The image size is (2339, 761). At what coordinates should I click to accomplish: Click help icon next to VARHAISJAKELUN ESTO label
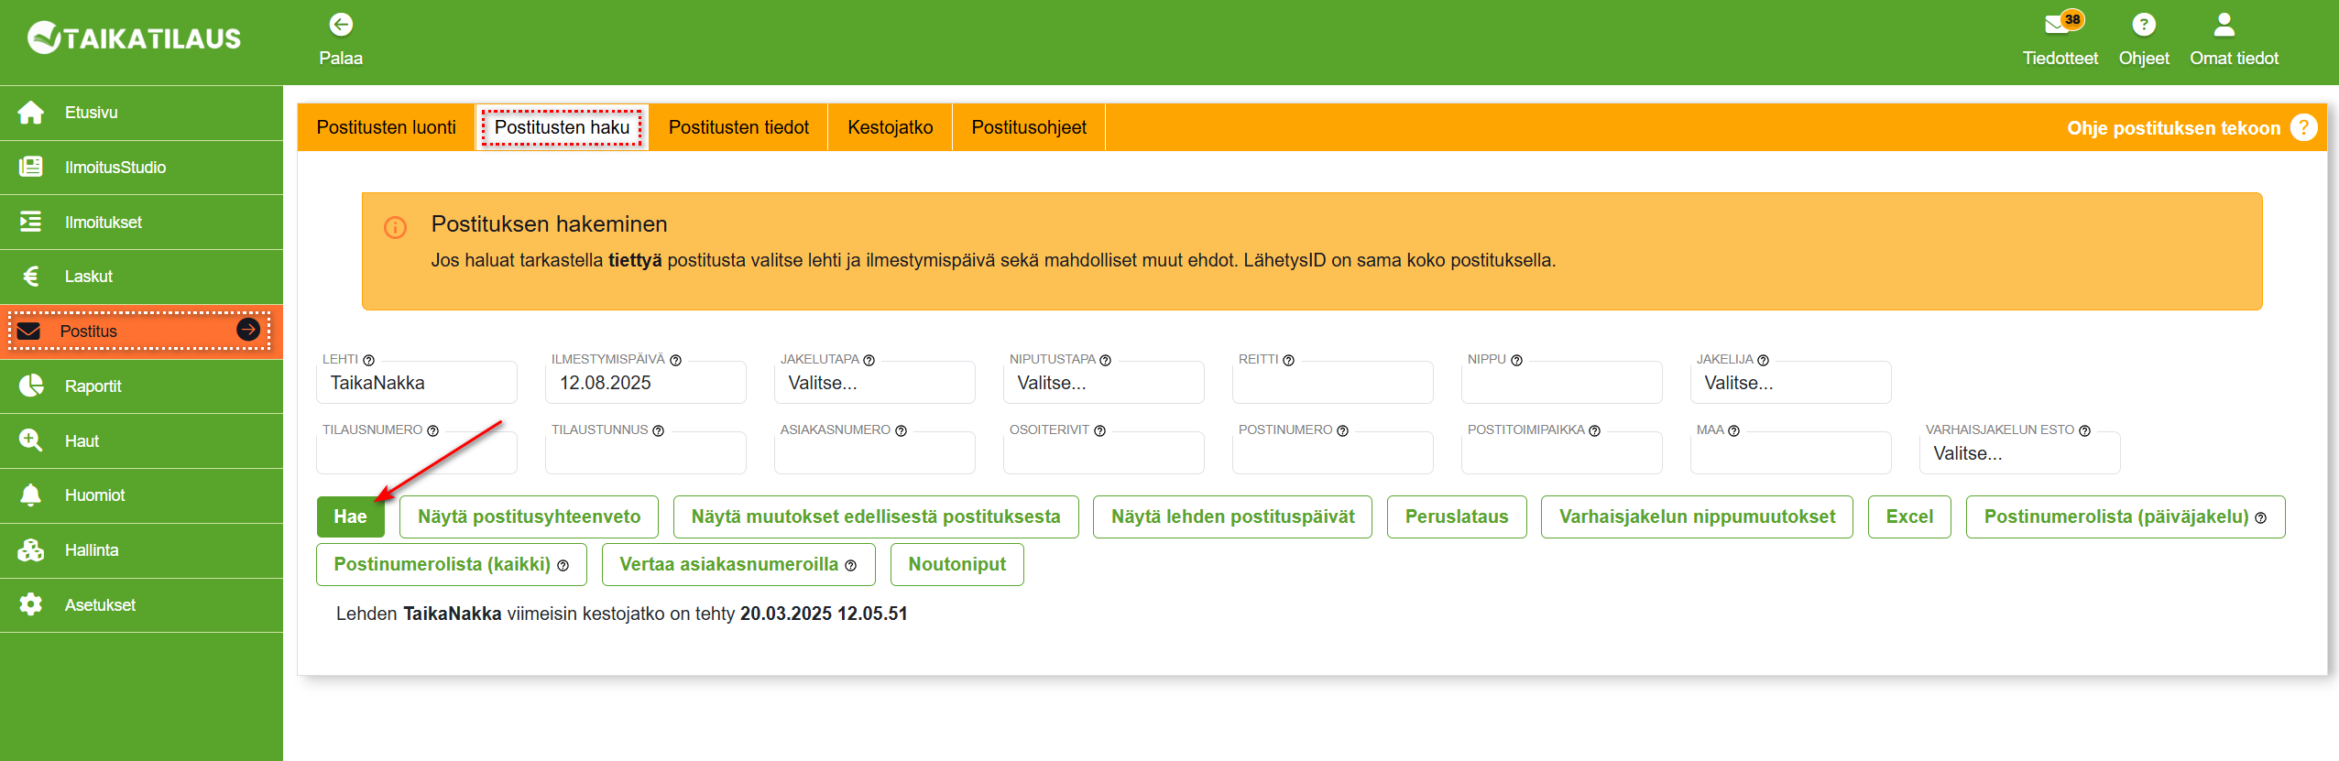2084,430
